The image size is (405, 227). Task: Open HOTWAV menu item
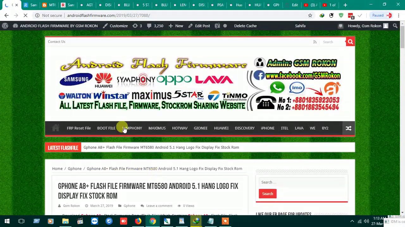click(180, 128)
